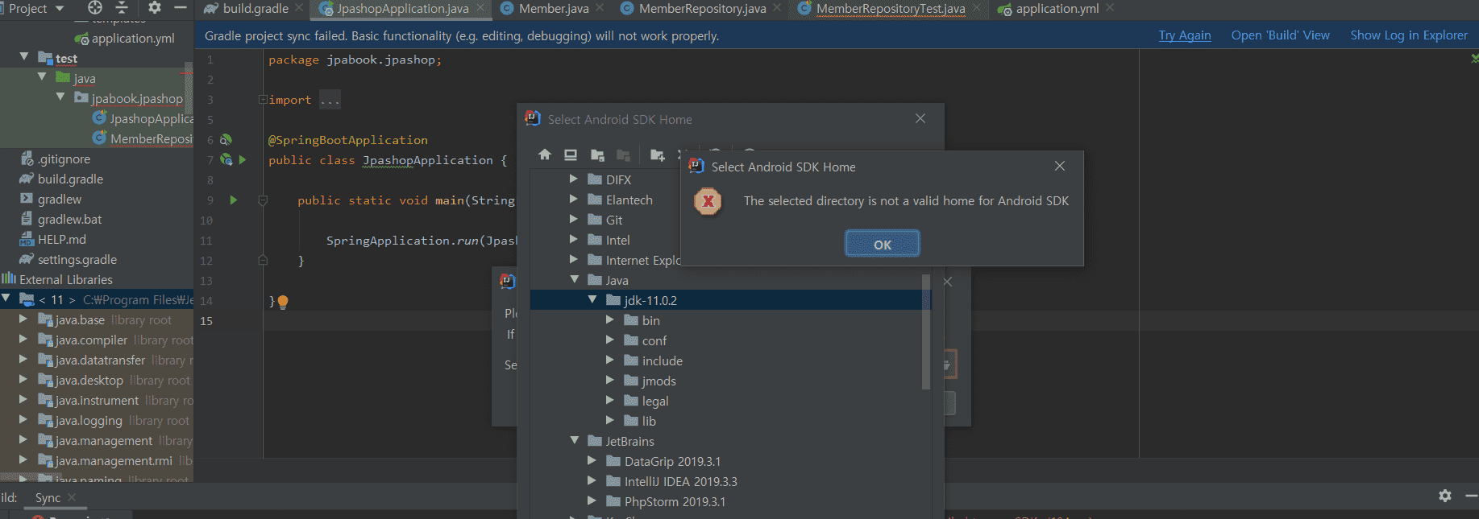
Task: Click the Project directory icon in file chooser
Action: pos(597,154)
